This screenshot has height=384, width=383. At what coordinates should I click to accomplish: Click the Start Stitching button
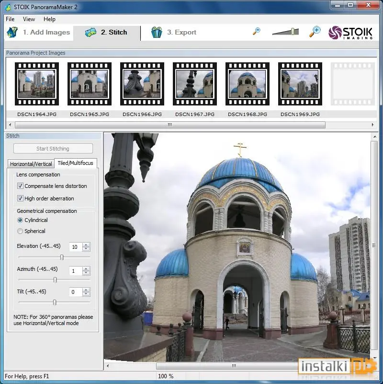(53, 149)
